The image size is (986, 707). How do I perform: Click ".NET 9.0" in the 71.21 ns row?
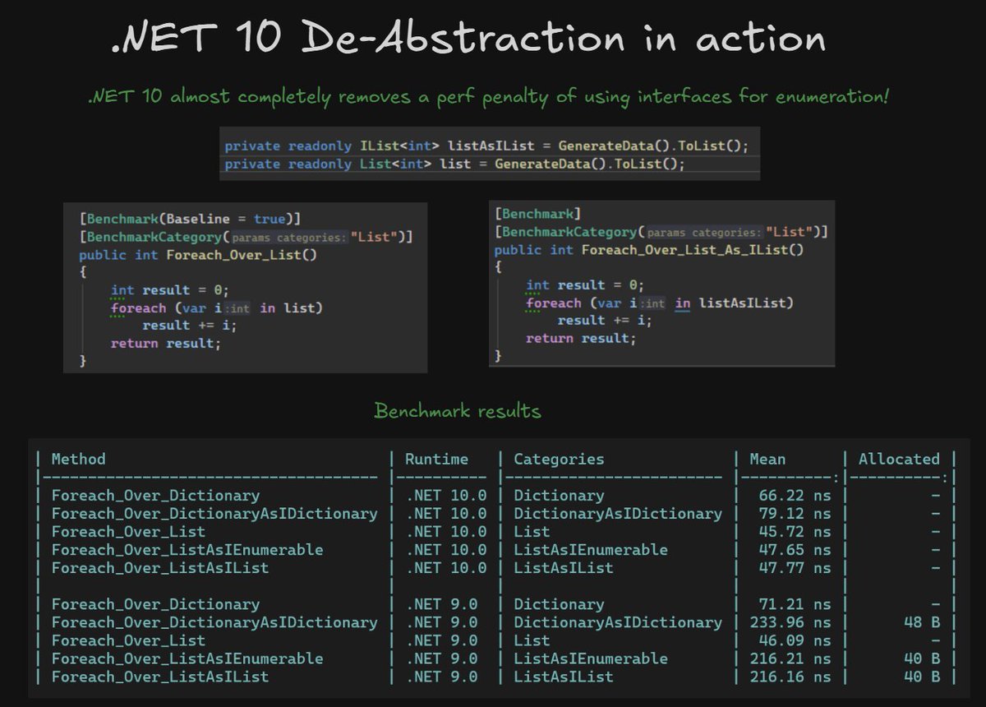tap(441, 604)
